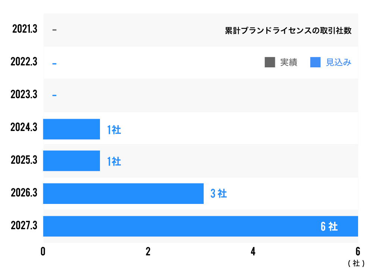Select the 見込み legend text
Image resolution: width=373 pixels, height=275 pixels.
tap(339, 63)
